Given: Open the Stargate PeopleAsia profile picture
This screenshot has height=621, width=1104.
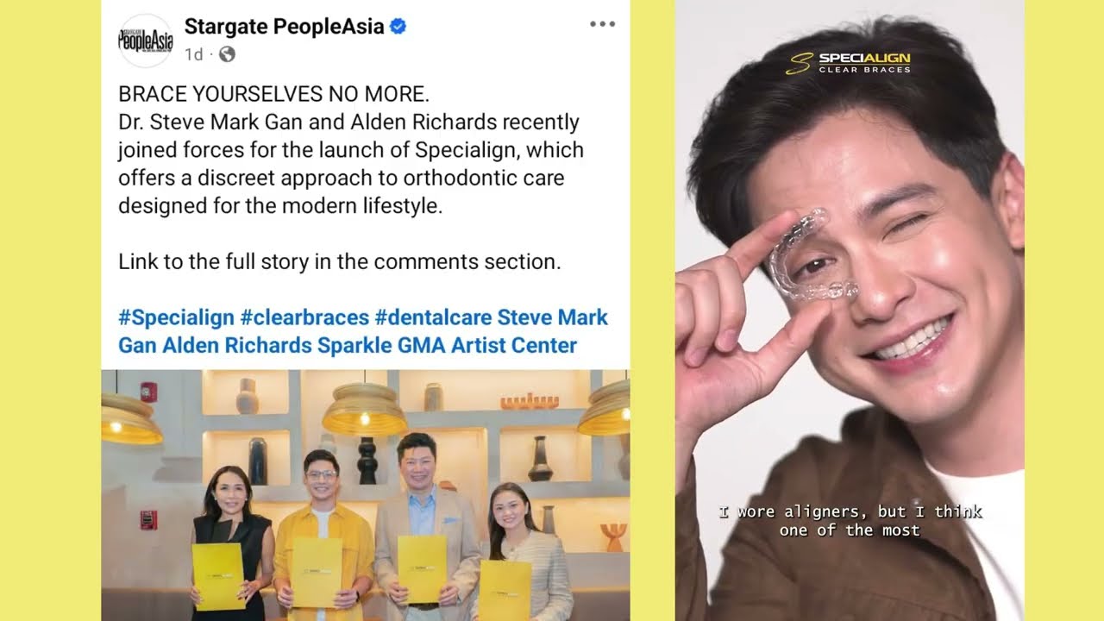Looking at the screenshot, I should point(145,41).
